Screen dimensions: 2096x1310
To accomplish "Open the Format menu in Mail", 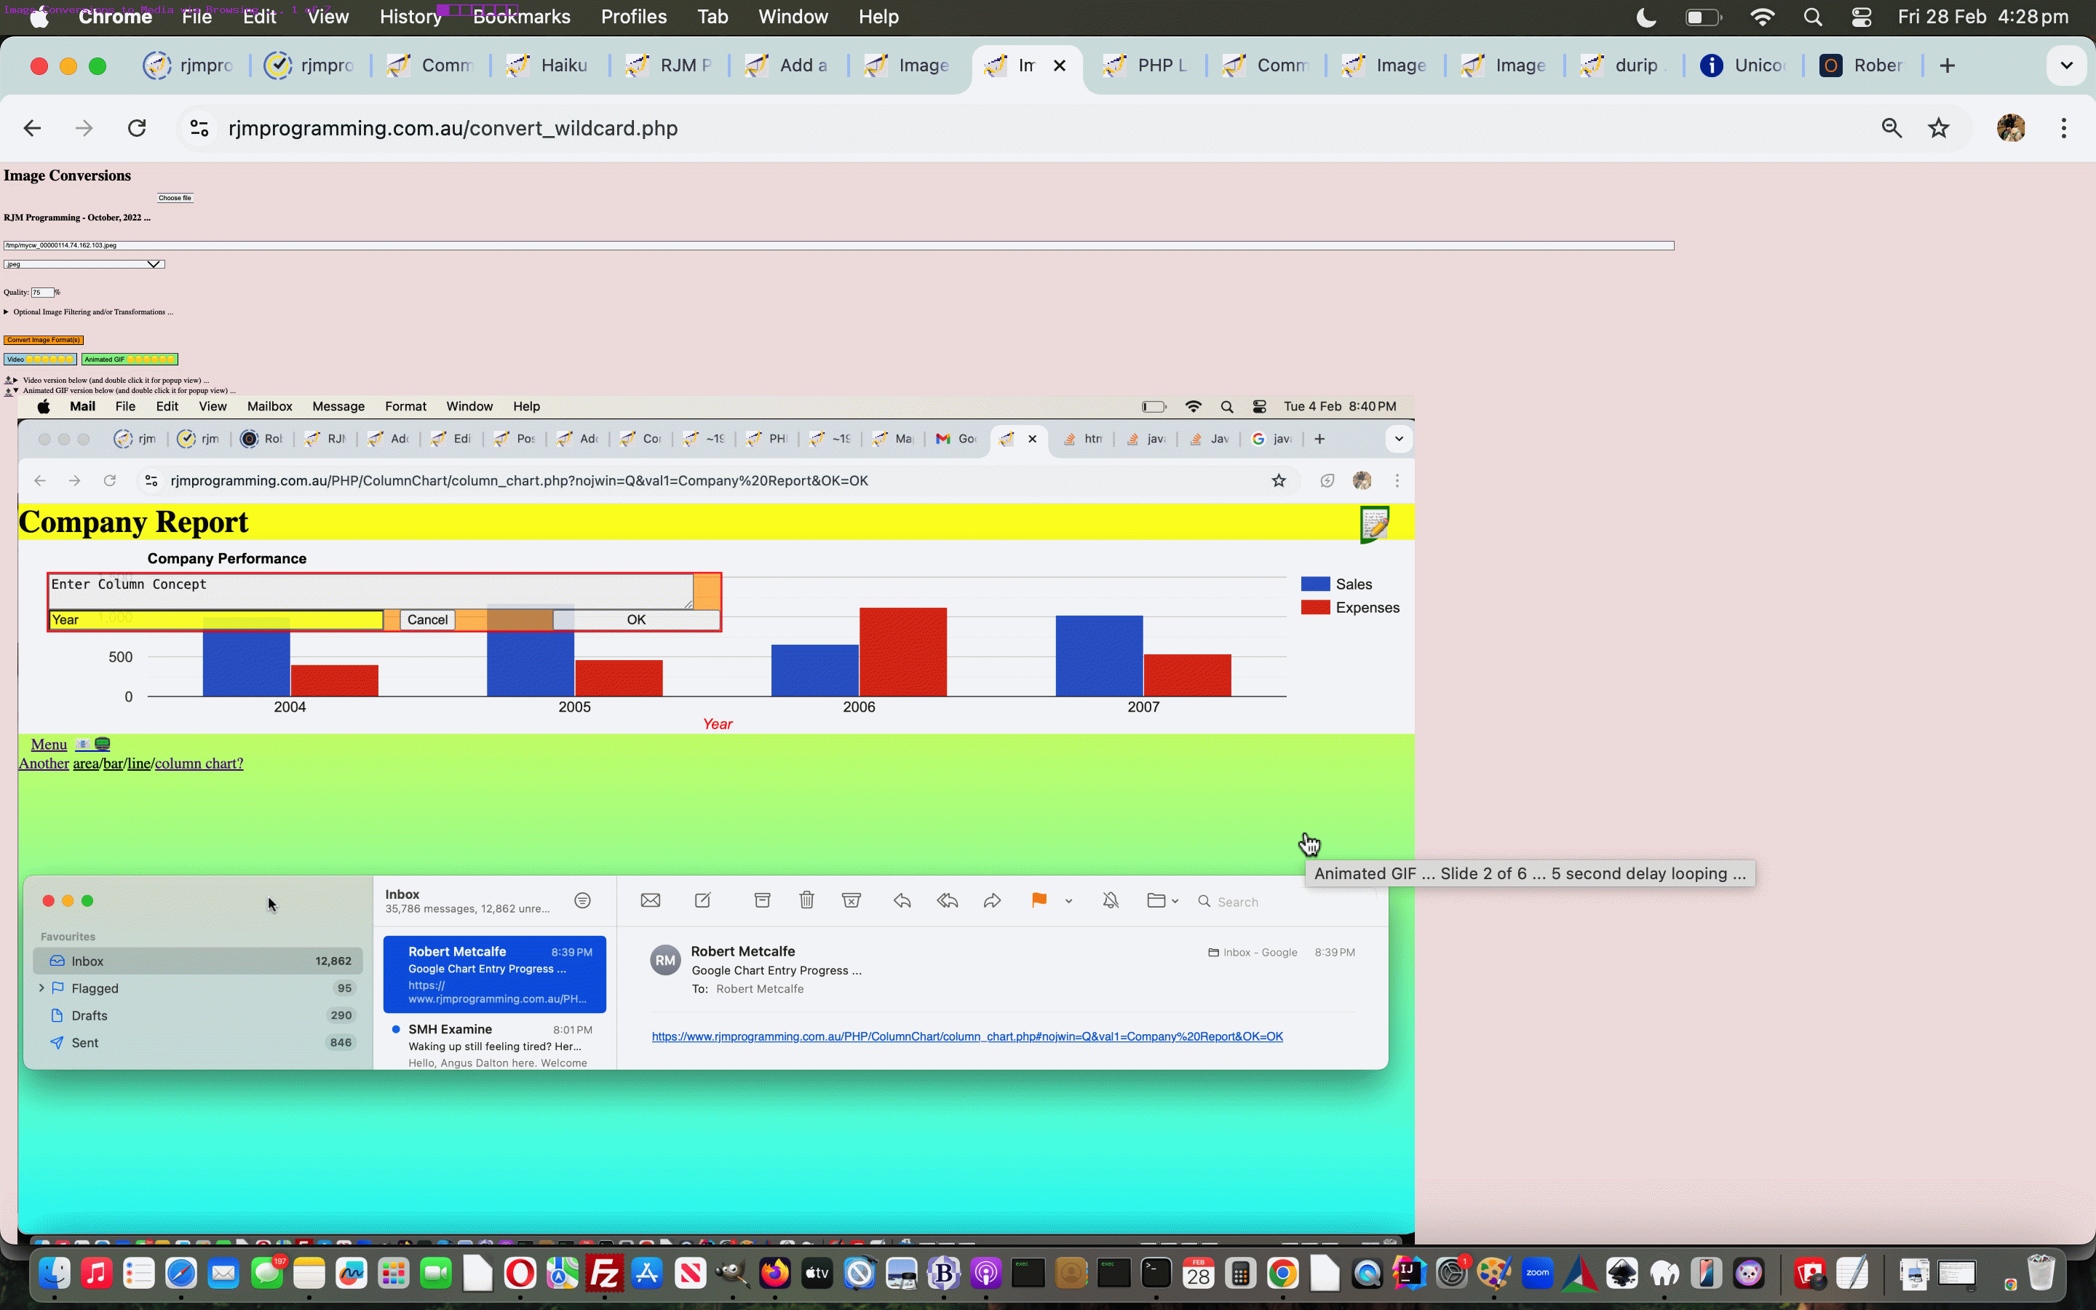I will point(406,406).
